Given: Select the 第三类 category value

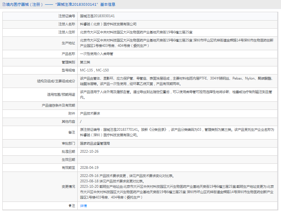Looking at the screenshot, I should tap(85, 62).
